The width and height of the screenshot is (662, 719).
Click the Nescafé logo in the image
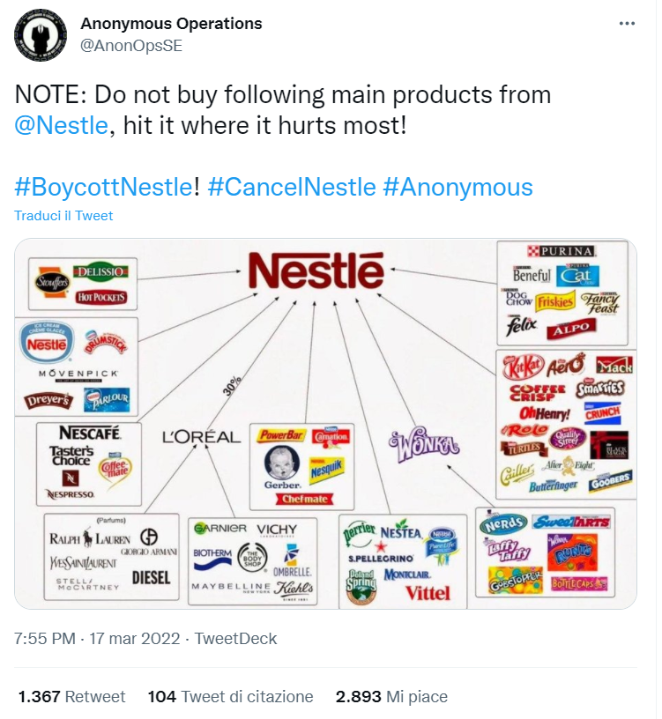[90, 434]
